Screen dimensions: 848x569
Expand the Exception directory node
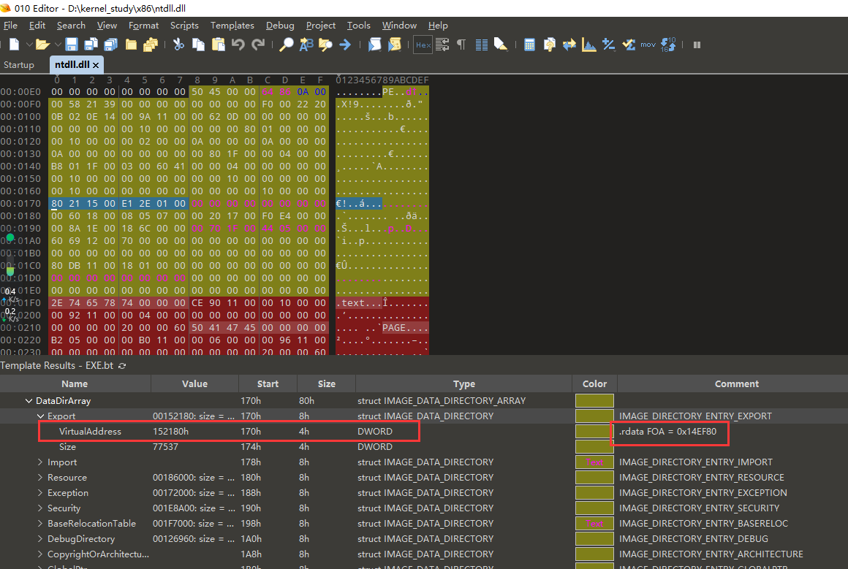40,493
